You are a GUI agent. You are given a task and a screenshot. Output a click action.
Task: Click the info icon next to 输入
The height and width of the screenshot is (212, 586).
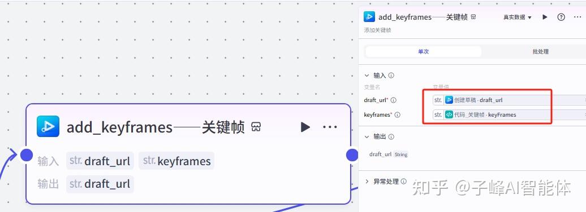pos(391,75)
